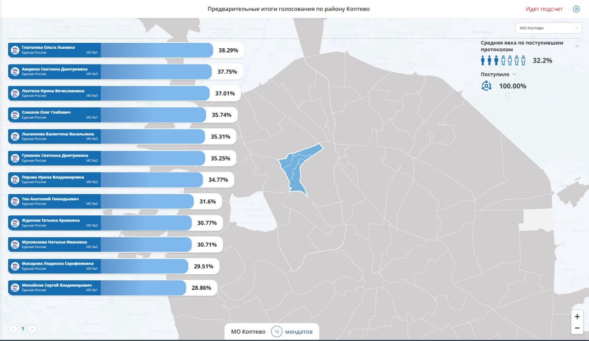This screenshot has height=341, width=589.
Task: Select page 1 in pagination
Action: coord(23,329)
